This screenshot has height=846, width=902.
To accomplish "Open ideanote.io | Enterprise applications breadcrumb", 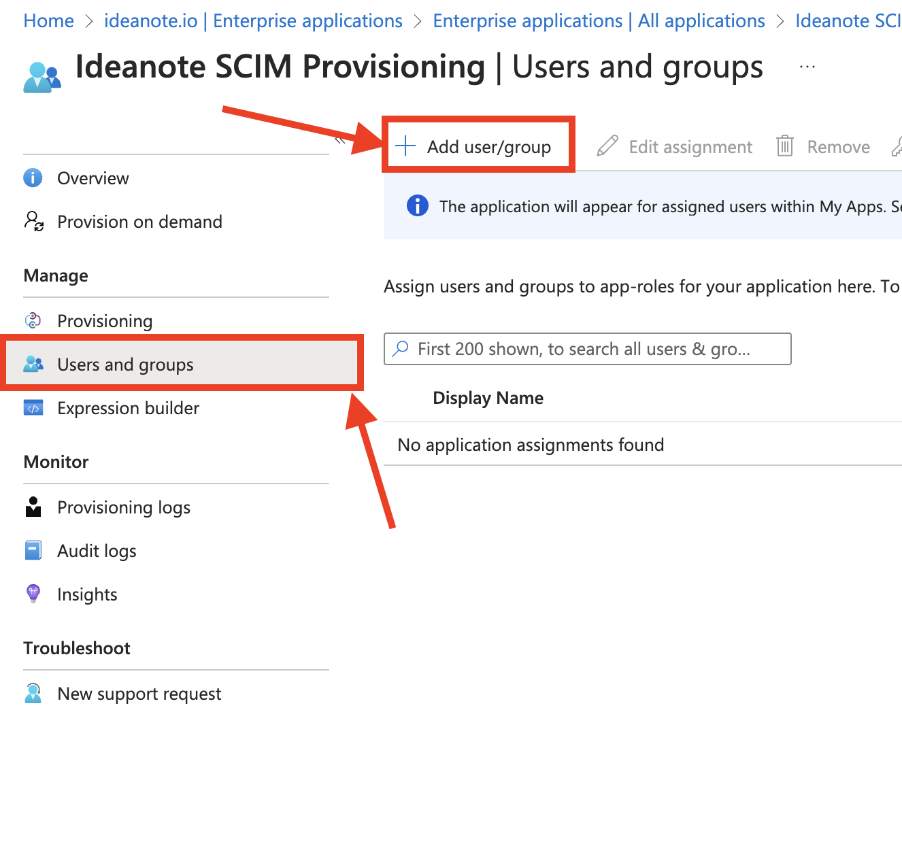I will [253, 21].
